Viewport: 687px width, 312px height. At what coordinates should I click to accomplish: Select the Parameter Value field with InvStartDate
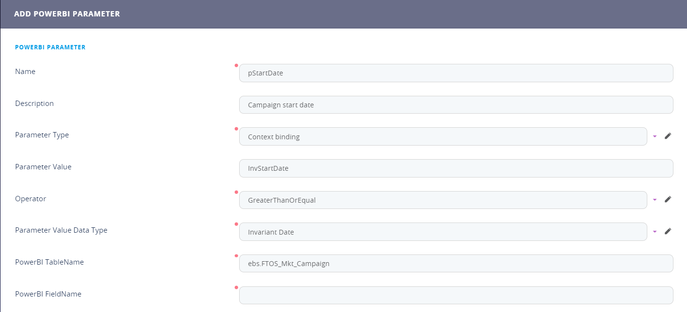pyautogui.click(x=456, y=168)
